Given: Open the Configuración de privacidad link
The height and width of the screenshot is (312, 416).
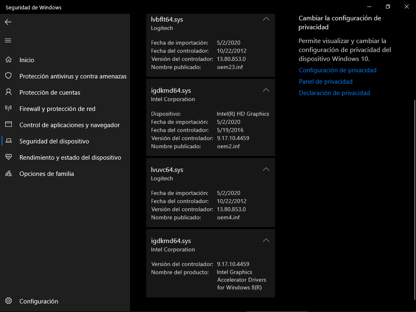Looking at the screenshot, I should point(338,70).
